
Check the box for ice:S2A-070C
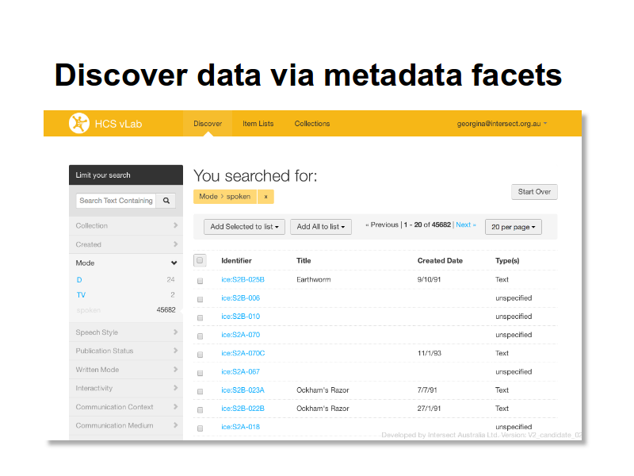click(200, 354)
